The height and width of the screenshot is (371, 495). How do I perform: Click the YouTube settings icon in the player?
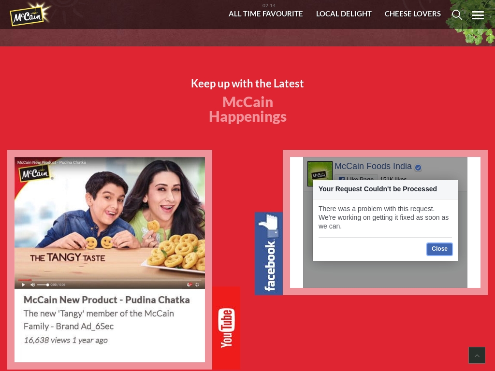tap(189, 285)
